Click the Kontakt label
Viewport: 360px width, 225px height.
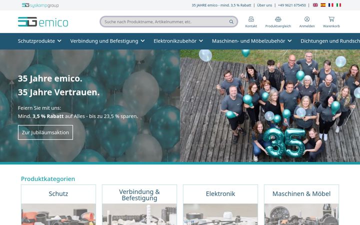[251, 26]
